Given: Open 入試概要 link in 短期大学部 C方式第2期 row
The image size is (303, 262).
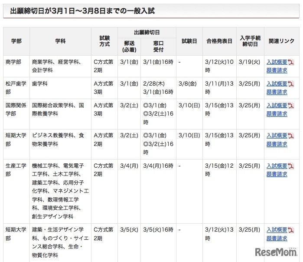Looking at the screenshot, I should coord(277,230).
